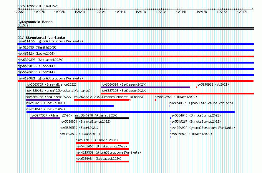Click the Cytogenetic Bands track title

[35, 22]
